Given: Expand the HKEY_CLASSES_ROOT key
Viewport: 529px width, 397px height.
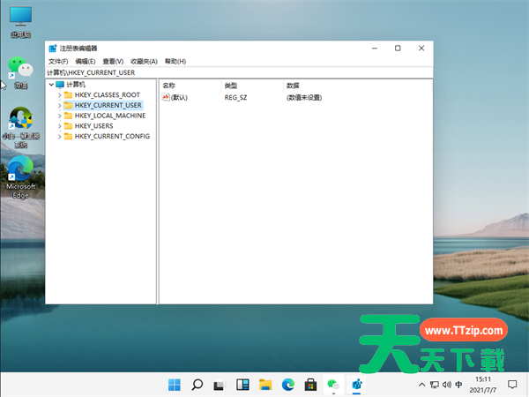Looking at the screenshot, I should [x=59, y=94].
